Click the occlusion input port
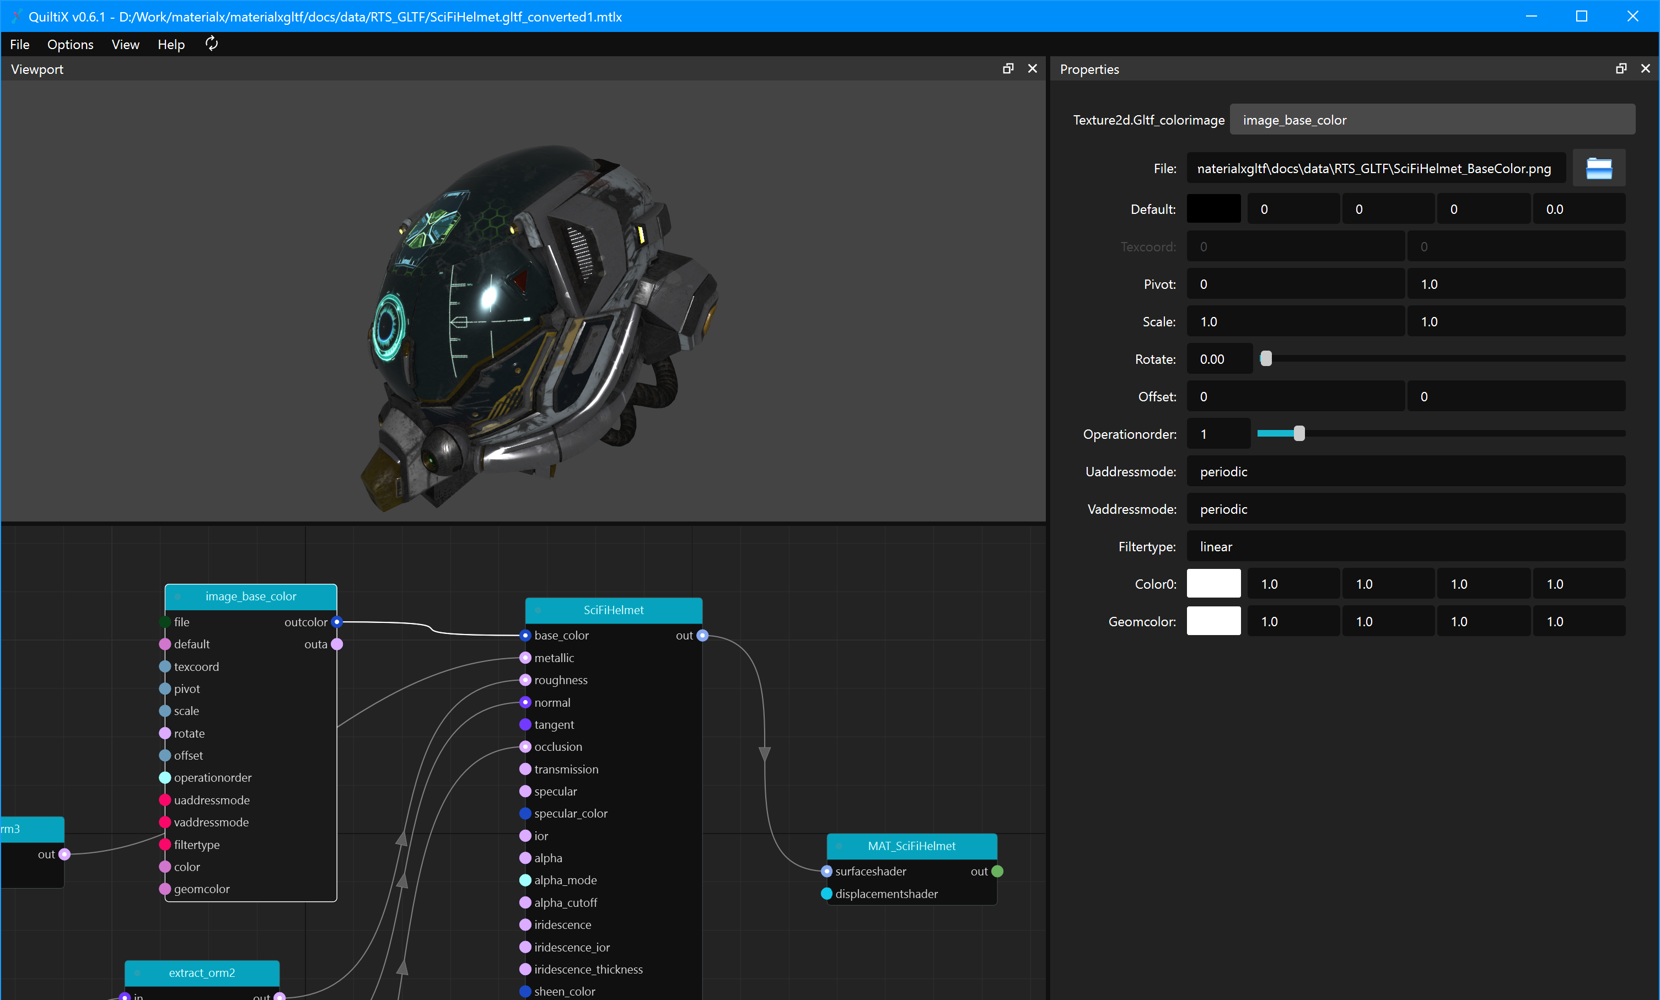 click(x=525, y=746)
